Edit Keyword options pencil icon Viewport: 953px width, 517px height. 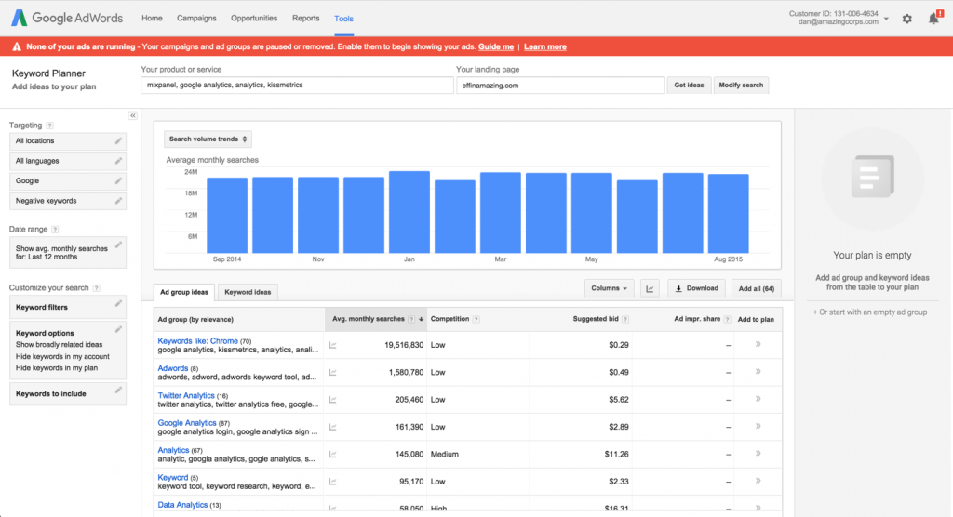118,329
